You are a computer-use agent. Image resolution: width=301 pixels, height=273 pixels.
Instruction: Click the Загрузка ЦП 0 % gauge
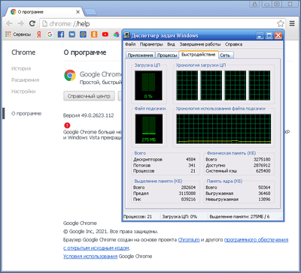tap(148, 85)
